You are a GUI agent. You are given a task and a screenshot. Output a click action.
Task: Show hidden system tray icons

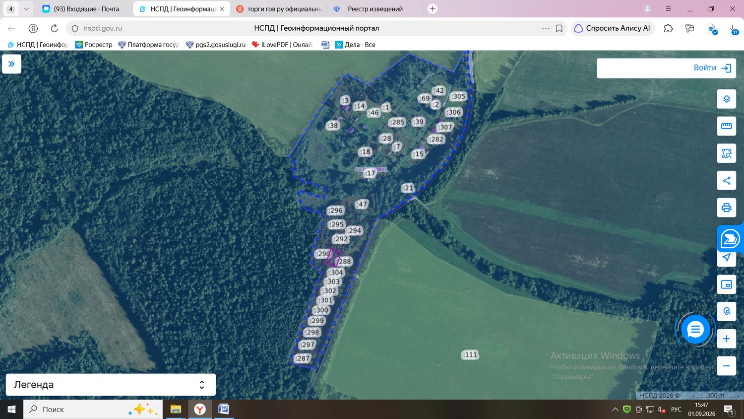[x=615, y=410]
